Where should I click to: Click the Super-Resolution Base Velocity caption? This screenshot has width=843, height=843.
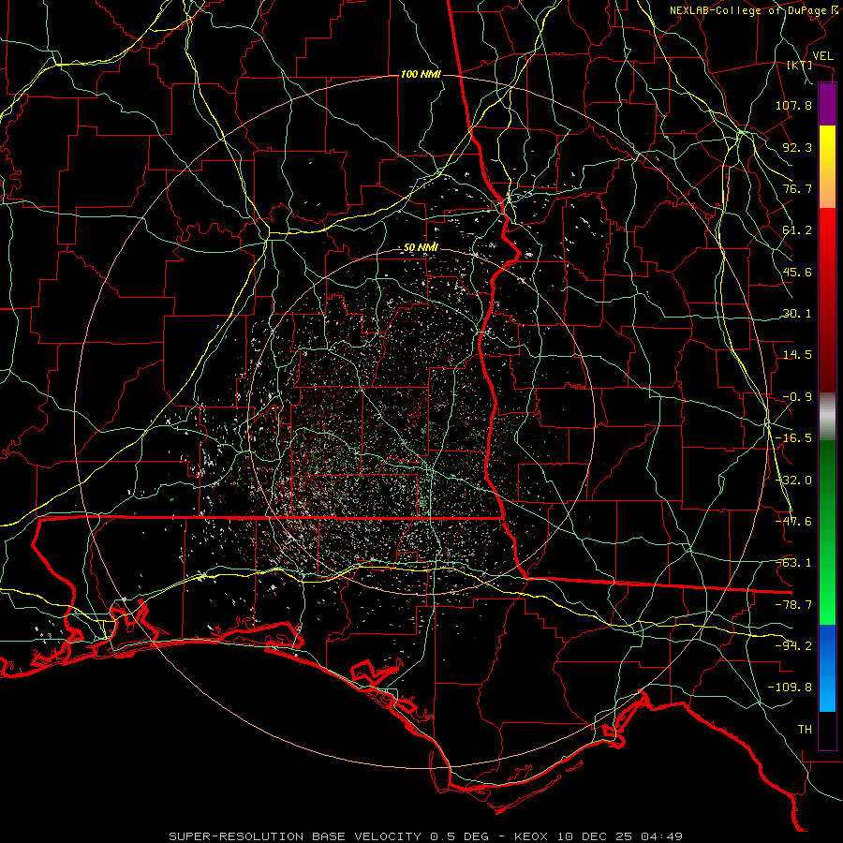(x=425, y=836)
